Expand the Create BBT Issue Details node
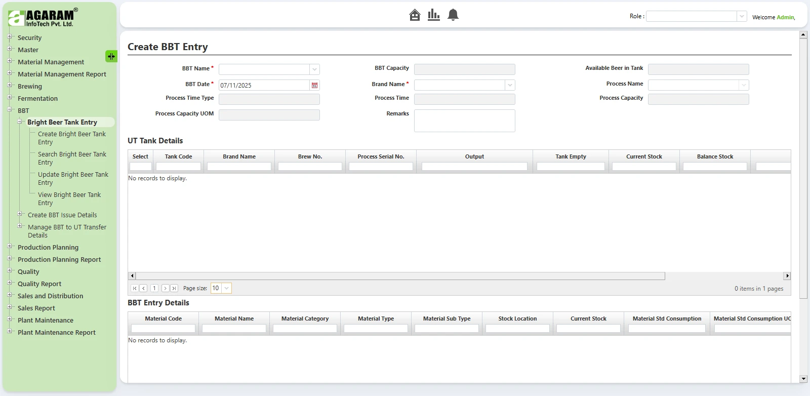The width and height of the screenshot is (810, 396). click(20, 214)
